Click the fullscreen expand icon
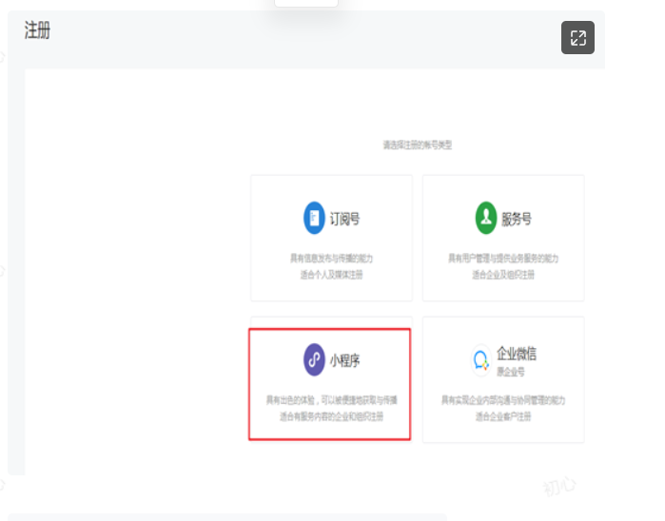665x521 pixels. [x=577, y=38]
